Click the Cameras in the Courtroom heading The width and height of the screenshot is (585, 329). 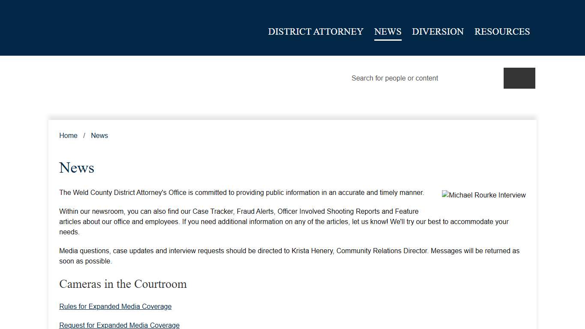tap(123, 284)
